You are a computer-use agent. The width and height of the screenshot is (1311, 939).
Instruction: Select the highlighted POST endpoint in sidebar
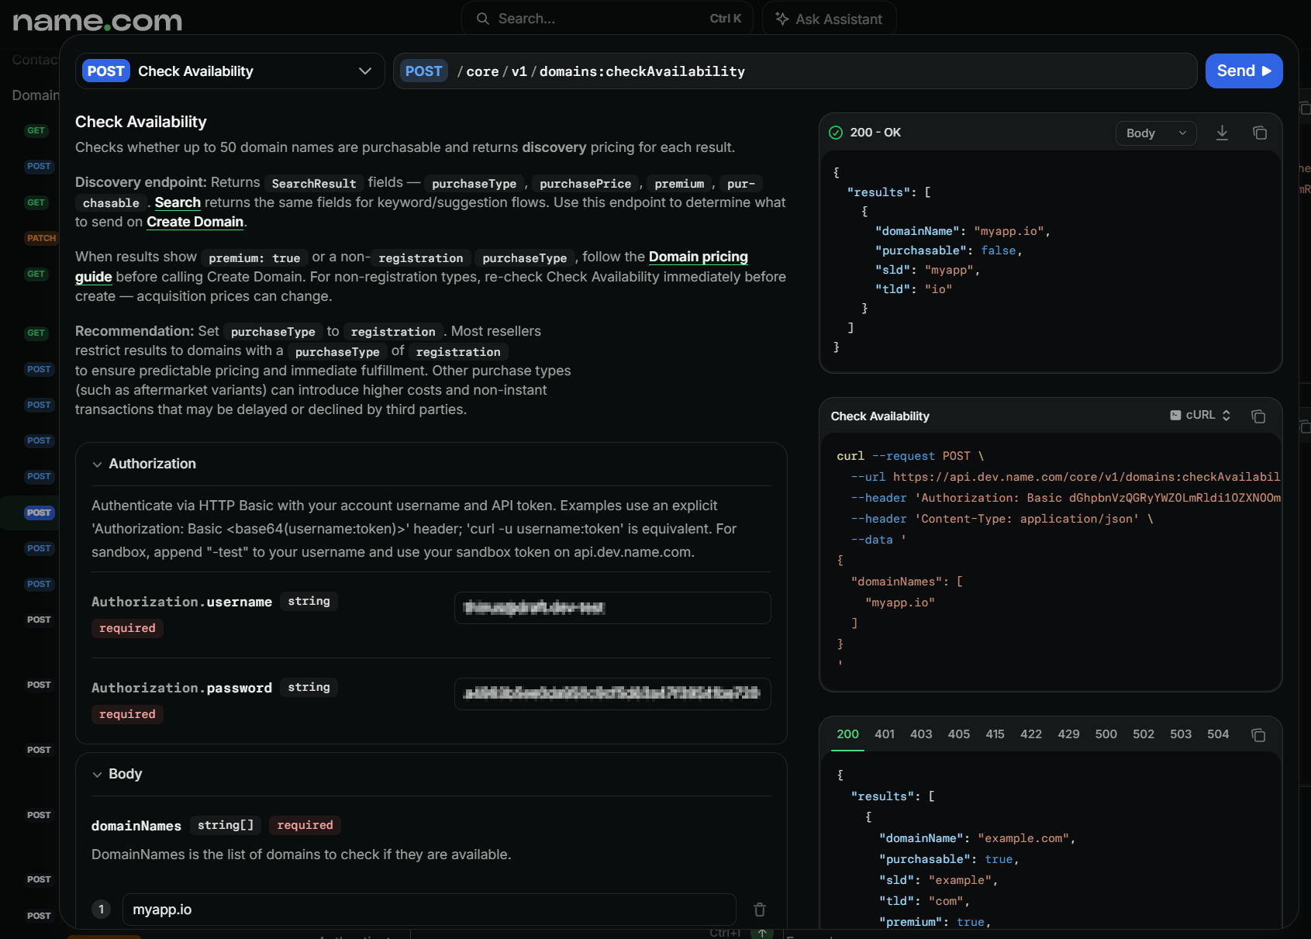point(39,513)
